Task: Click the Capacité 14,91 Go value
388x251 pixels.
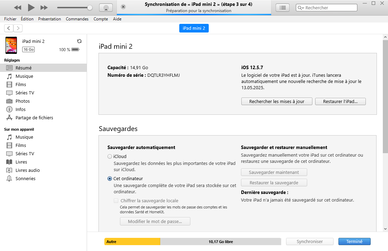Action: click(x=139, y=68)
